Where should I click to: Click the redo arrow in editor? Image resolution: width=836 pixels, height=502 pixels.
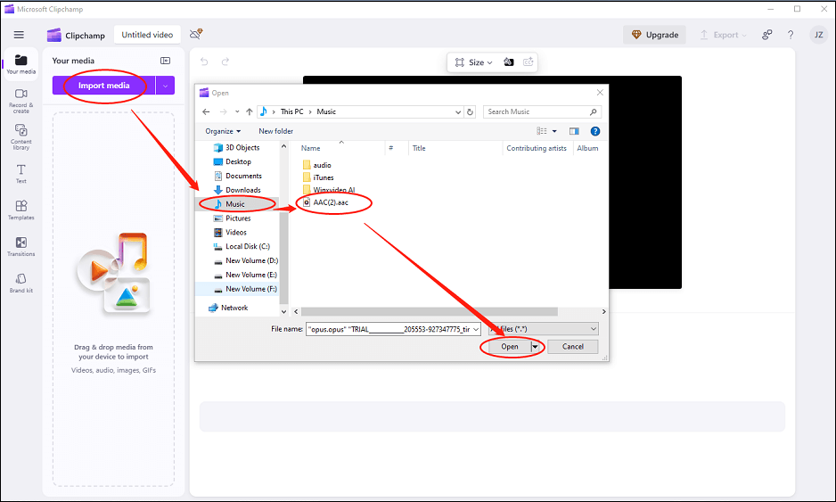click(x=225, y=62)
